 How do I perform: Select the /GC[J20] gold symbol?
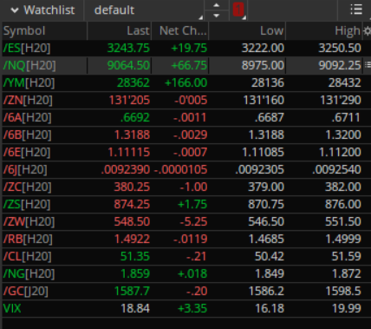pos(26,291)
